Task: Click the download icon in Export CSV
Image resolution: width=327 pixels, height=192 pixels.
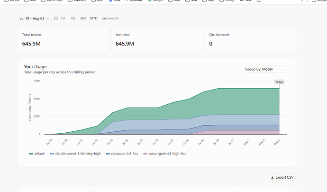Action: pos(272,177)
